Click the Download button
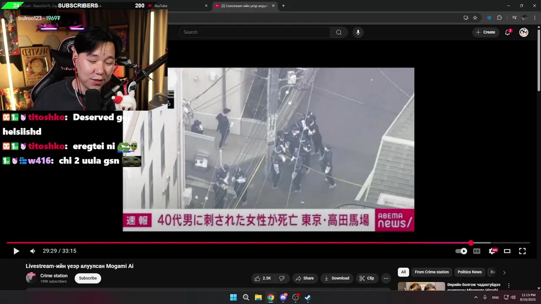 336,278
